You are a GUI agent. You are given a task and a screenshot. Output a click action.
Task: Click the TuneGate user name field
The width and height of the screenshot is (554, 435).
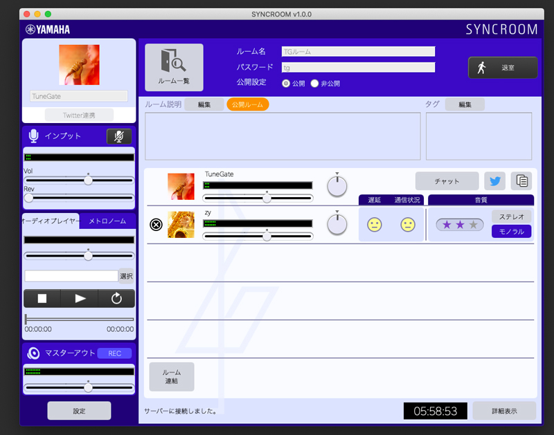pos(79,96)
